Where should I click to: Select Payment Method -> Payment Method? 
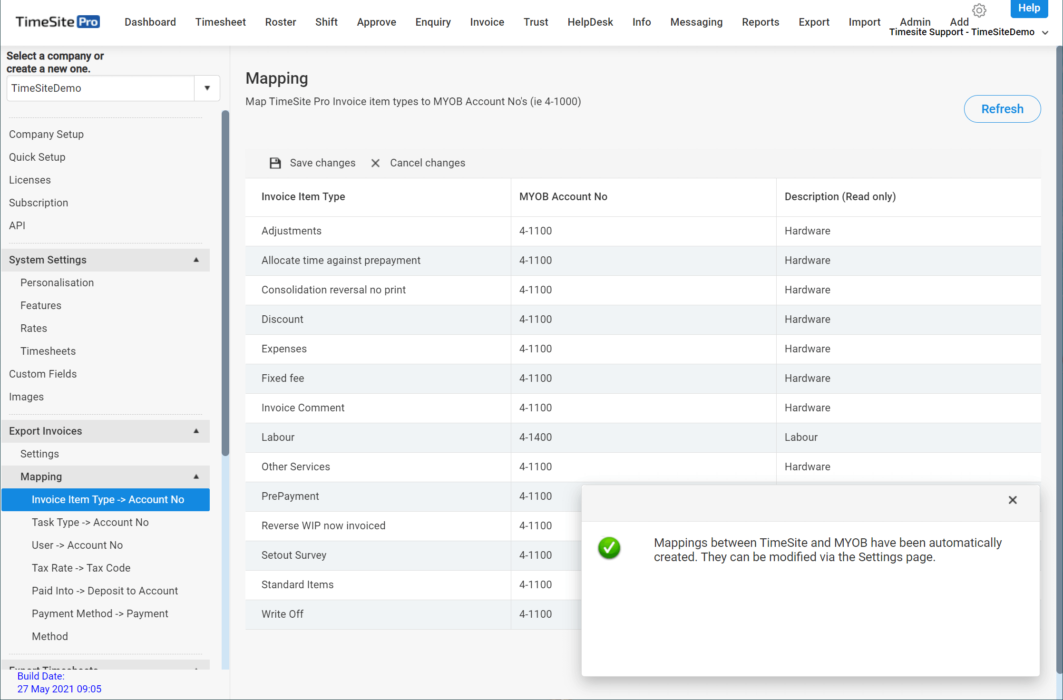coord(100,625)
